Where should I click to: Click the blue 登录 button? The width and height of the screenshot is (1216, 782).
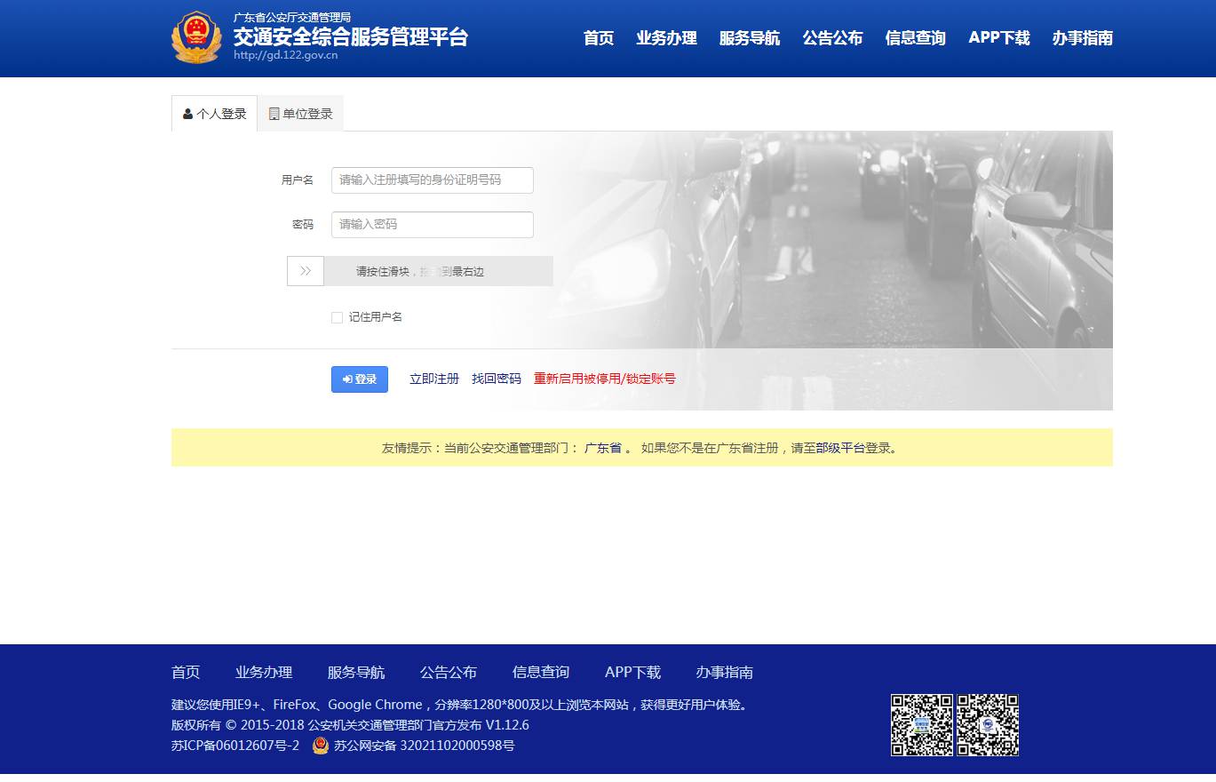(x=360, y=379)
